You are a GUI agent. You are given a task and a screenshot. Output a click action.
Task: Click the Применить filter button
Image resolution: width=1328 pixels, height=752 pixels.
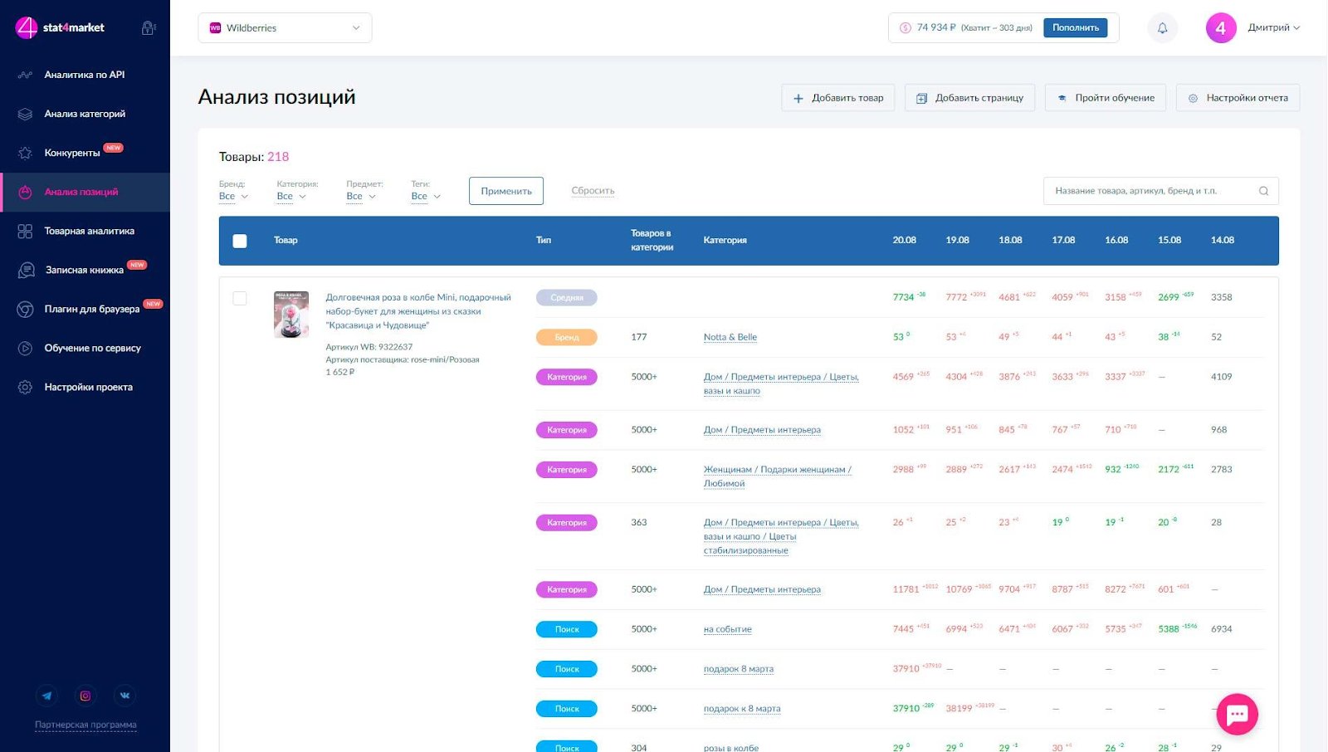pos(505,191)
